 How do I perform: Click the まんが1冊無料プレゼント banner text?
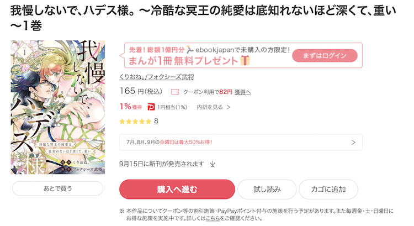[183, 61]
